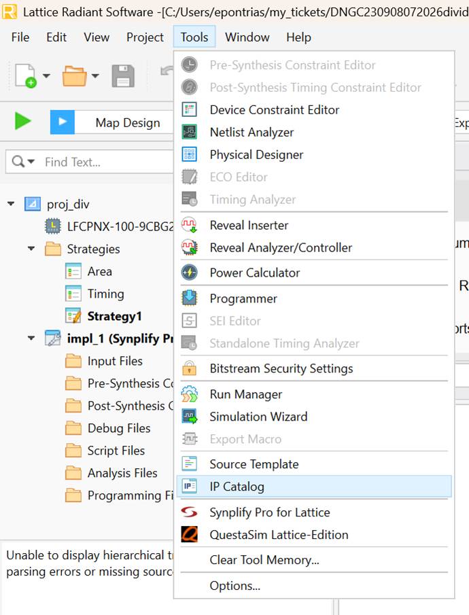Image resolution: width=469 pixels, height=615 pixels.
Task: Open the search options magnifier dropdown
Action: pyautogui.click(x=23, y=161)
